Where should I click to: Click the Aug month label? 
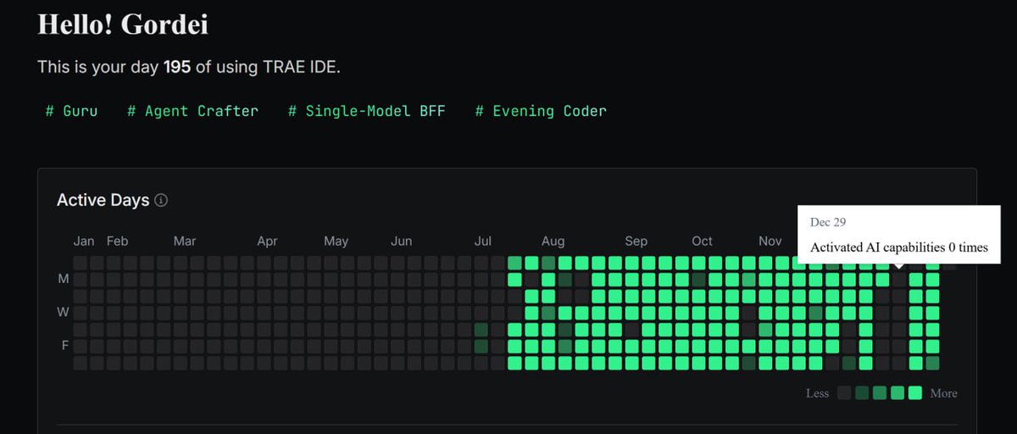553,242
